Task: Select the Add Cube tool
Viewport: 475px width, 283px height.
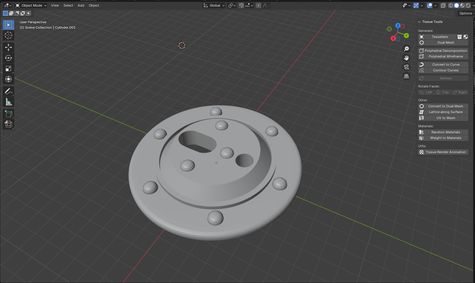Action: tap(8, 114)
